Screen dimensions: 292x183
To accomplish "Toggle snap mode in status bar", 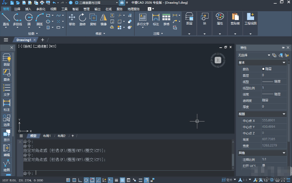I will [68, 180].
